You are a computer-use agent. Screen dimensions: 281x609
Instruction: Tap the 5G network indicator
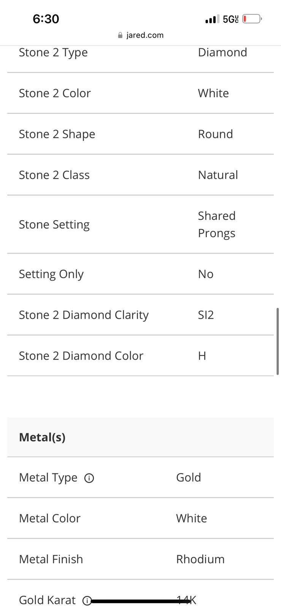point(230,19)
